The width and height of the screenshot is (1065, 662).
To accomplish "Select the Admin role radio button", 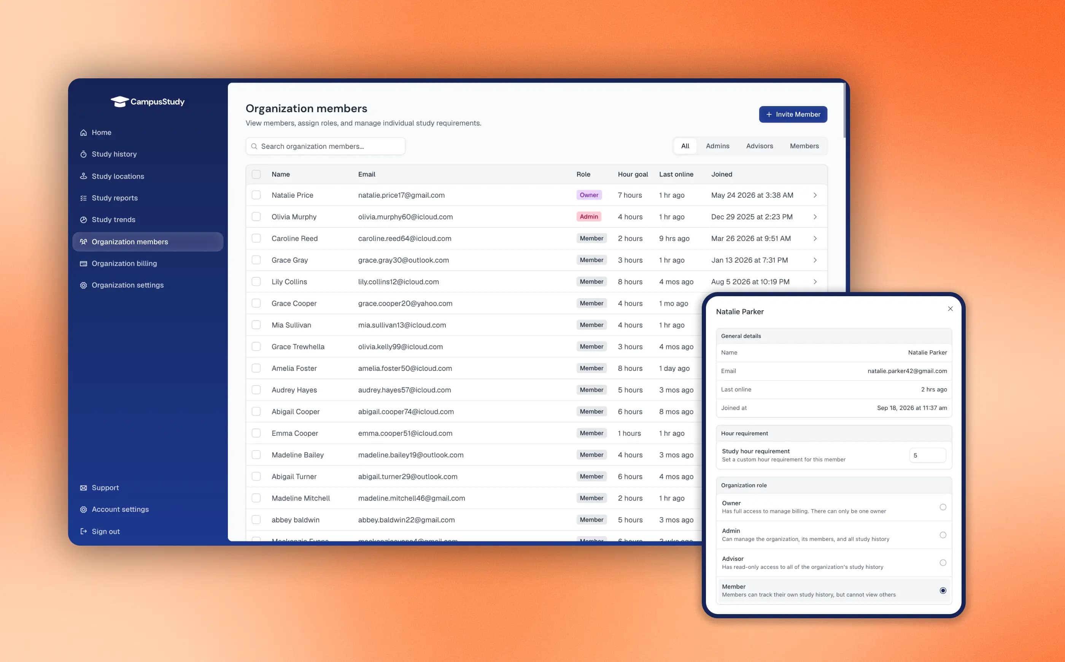I will click(x=943, y=535).
